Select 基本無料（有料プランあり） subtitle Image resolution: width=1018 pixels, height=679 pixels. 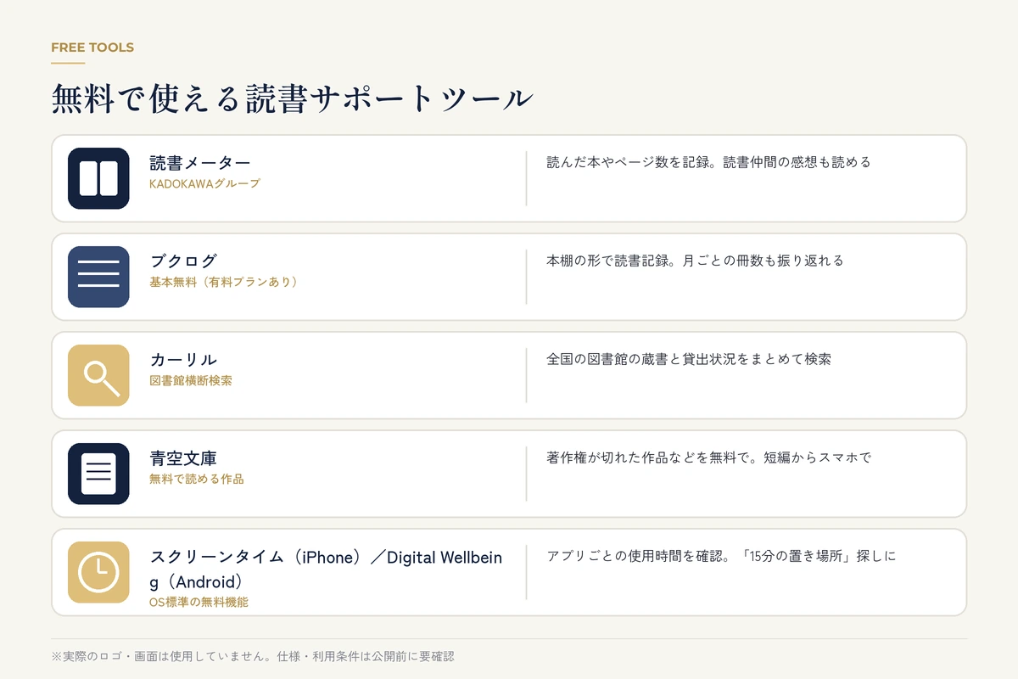[225, 282]
